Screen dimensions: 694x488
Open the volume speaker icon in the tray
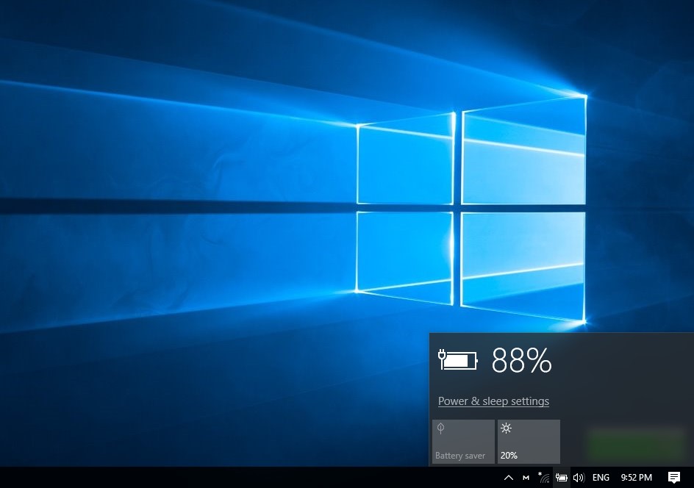click(x=579, y=478)
